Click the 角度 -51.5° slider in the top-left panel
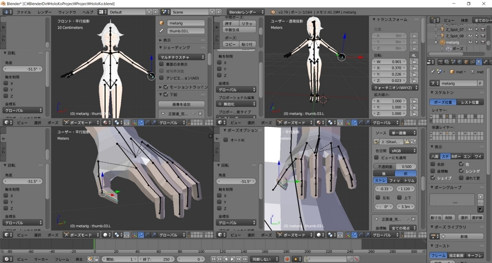This screenshot has height=263, width=492. pyautogui.click(x=23, y=69)
